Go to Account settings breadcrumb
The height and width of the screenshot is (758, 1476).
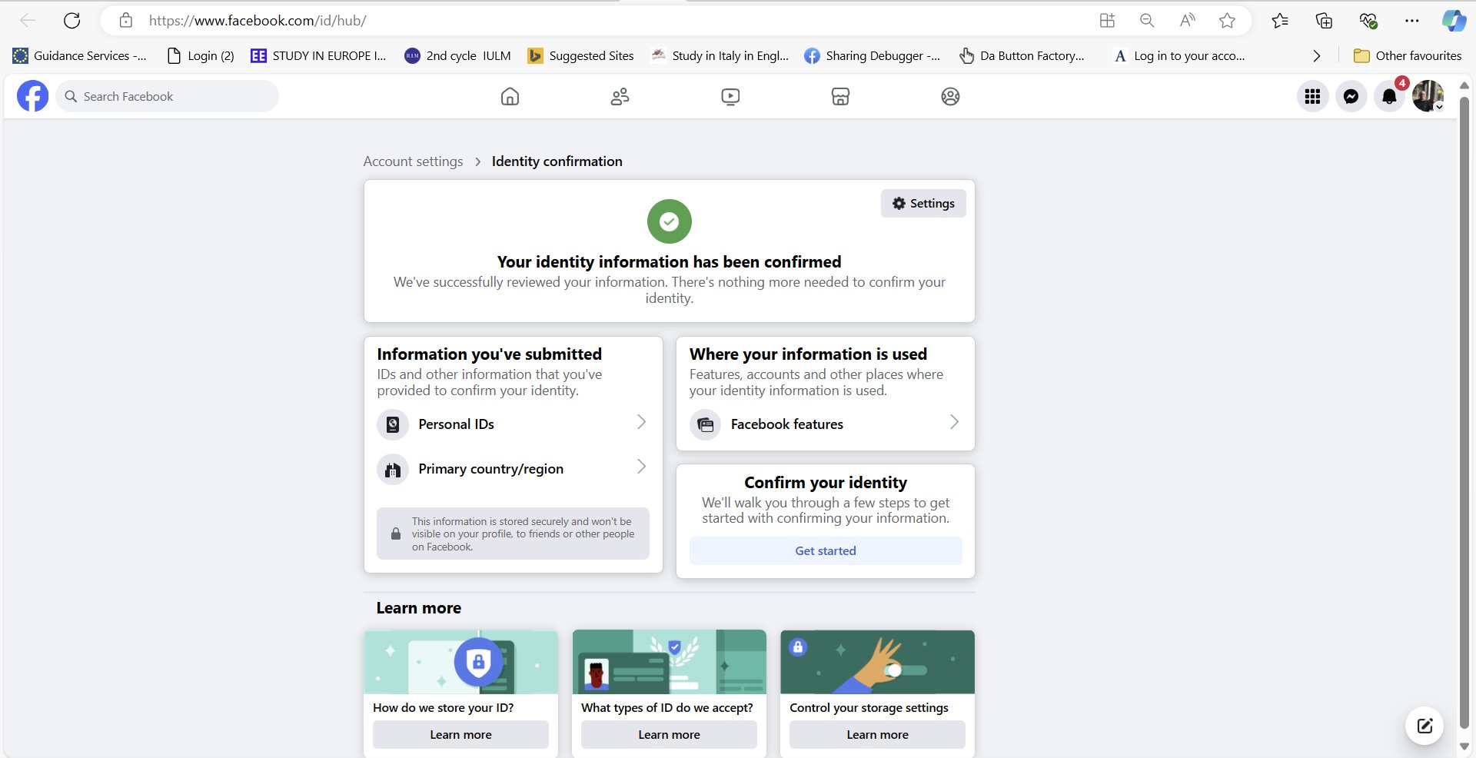(413, 161)
